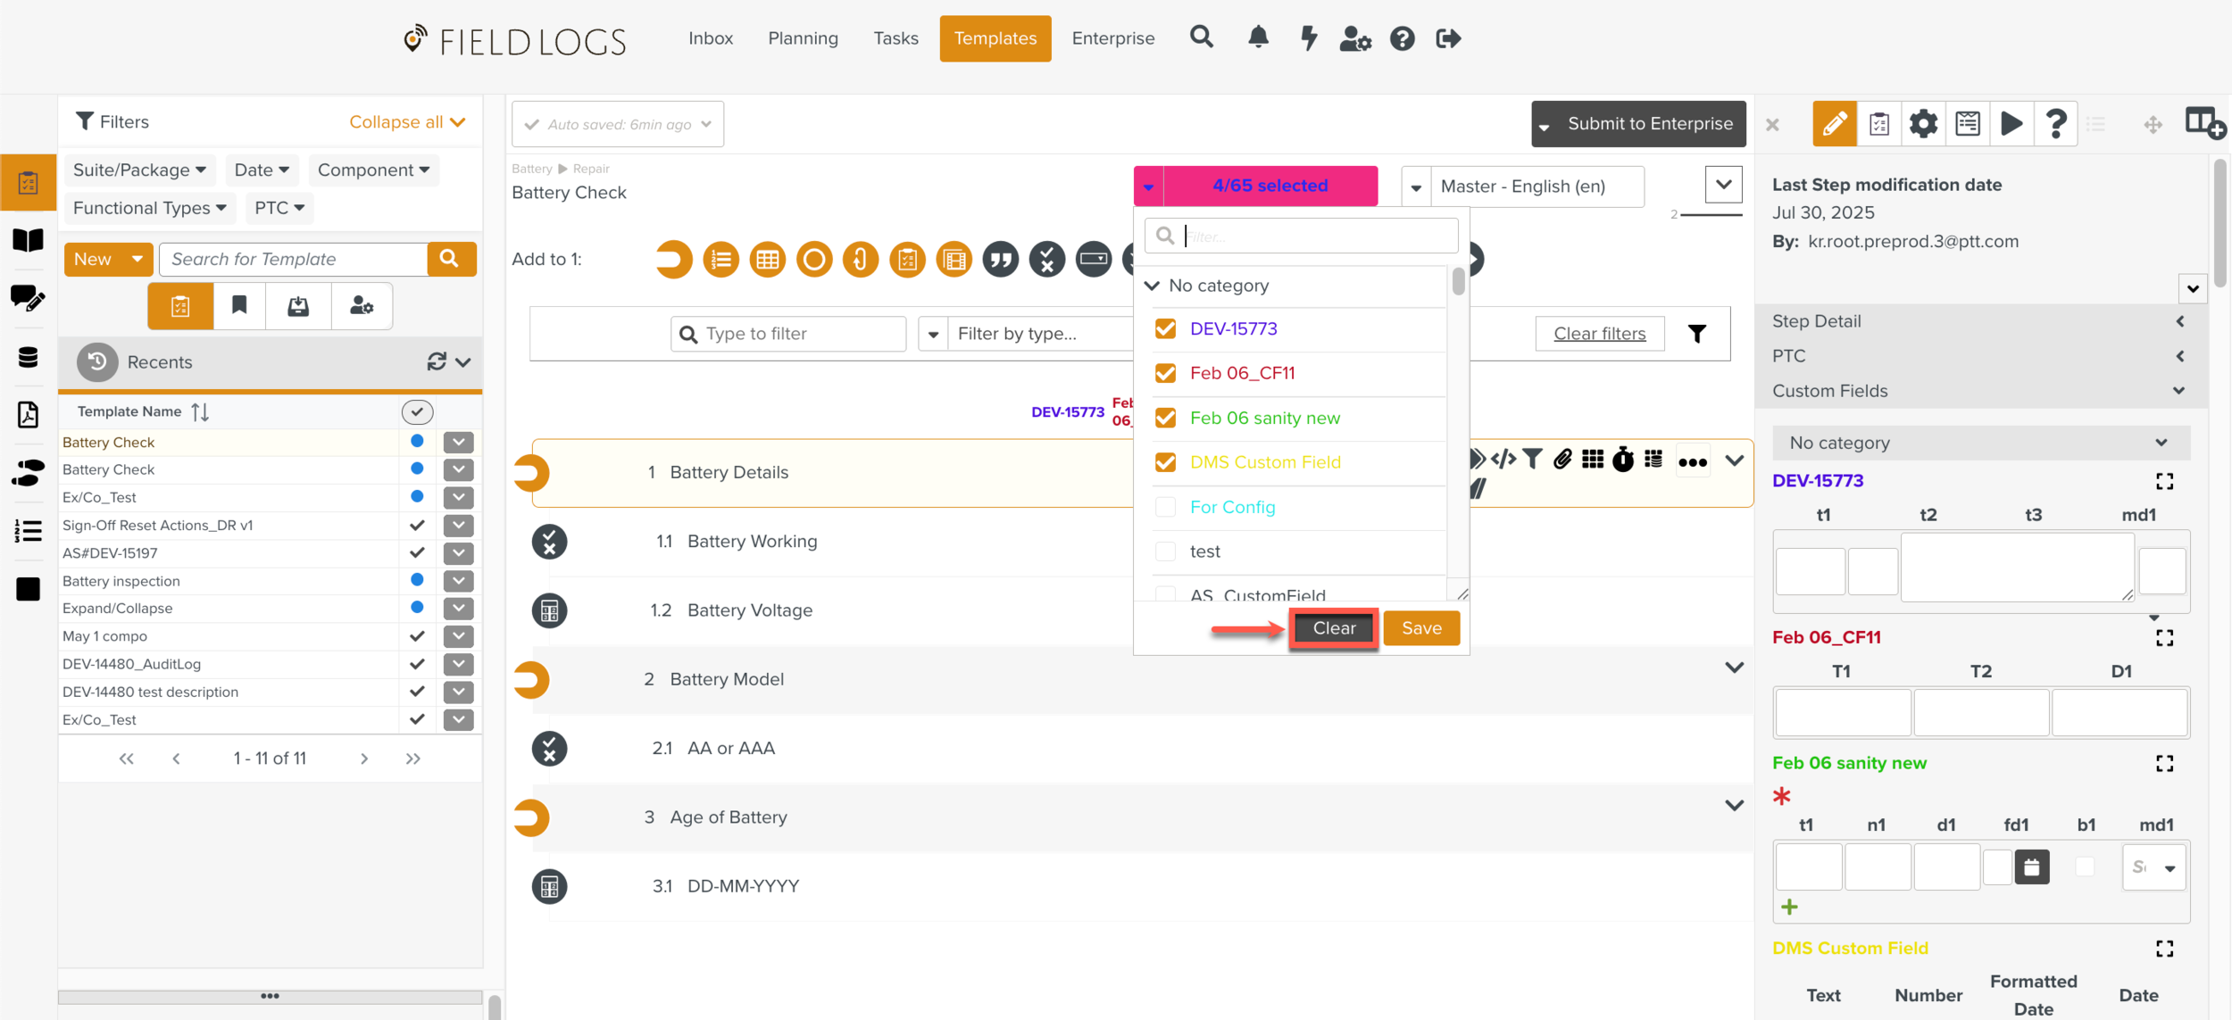Open the search magnifier in top navigation

[x=1202, y=37]
